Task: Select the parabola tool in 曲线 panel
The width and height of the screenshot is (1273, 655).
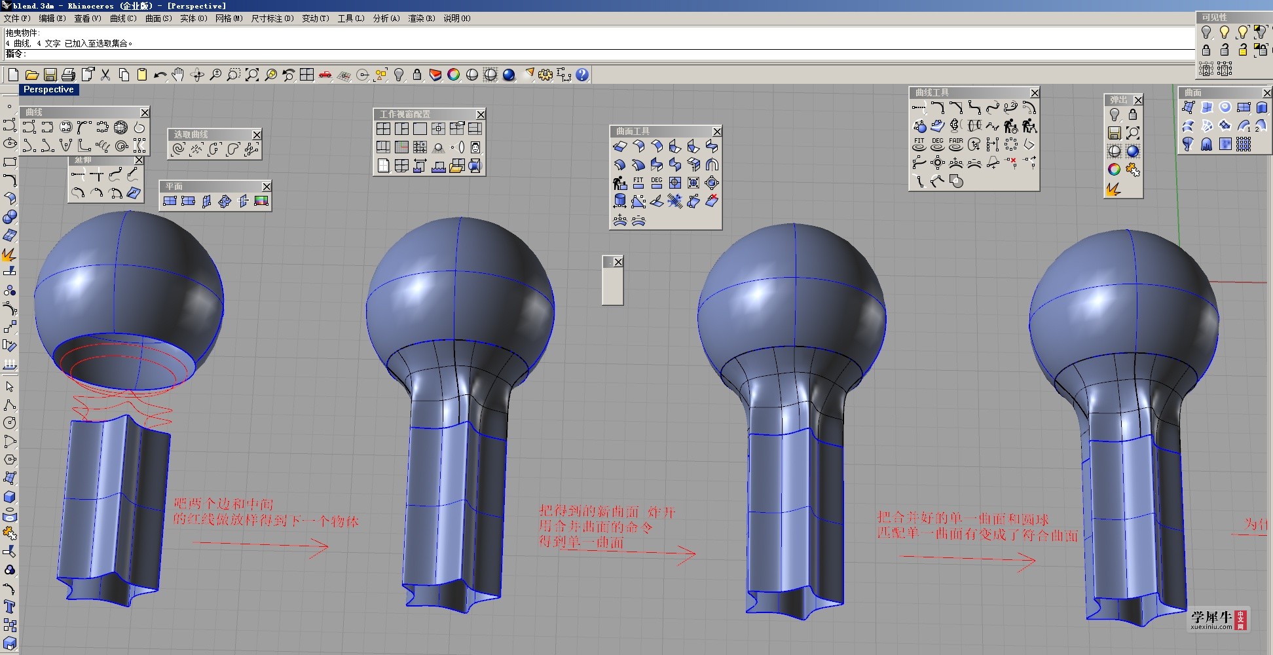Action: tap(65, 145)
